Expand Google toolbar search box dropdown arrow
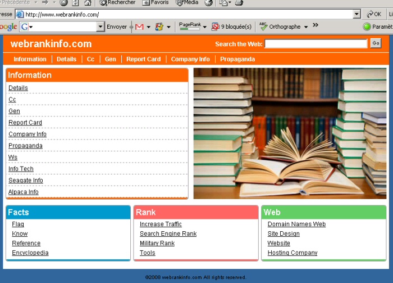393x283 pixels. point(100,26)
